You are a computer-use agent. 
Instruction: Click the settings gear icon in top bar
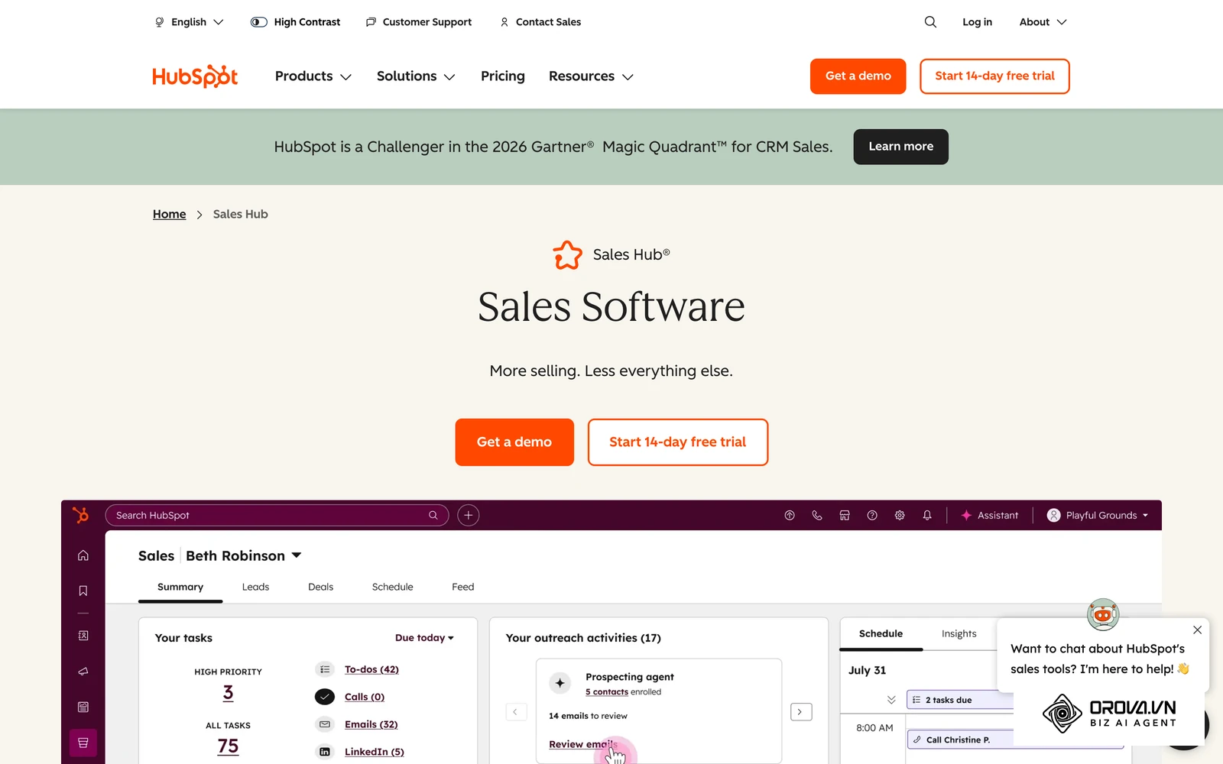tap(900, 516)
